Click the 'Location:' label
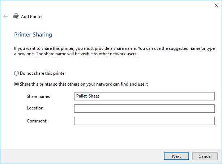 [x=35, y=108]
